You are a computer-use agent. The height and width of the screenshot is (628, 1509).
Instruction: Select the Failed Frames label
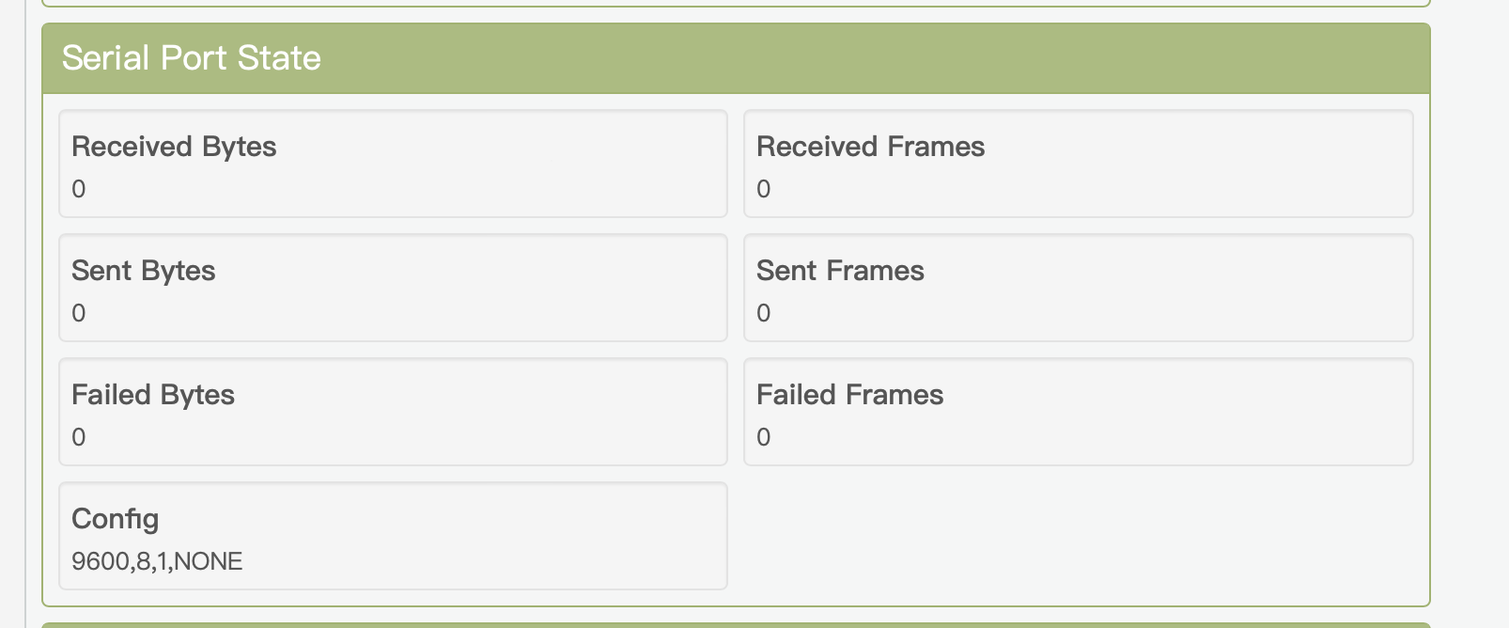pyautogui.click(x=849, y=395)
